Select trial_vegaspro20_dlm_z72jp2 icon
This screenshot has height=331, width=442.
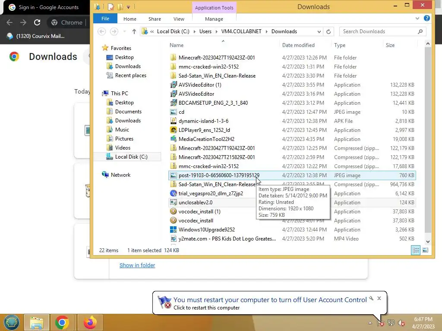point(174,194)
